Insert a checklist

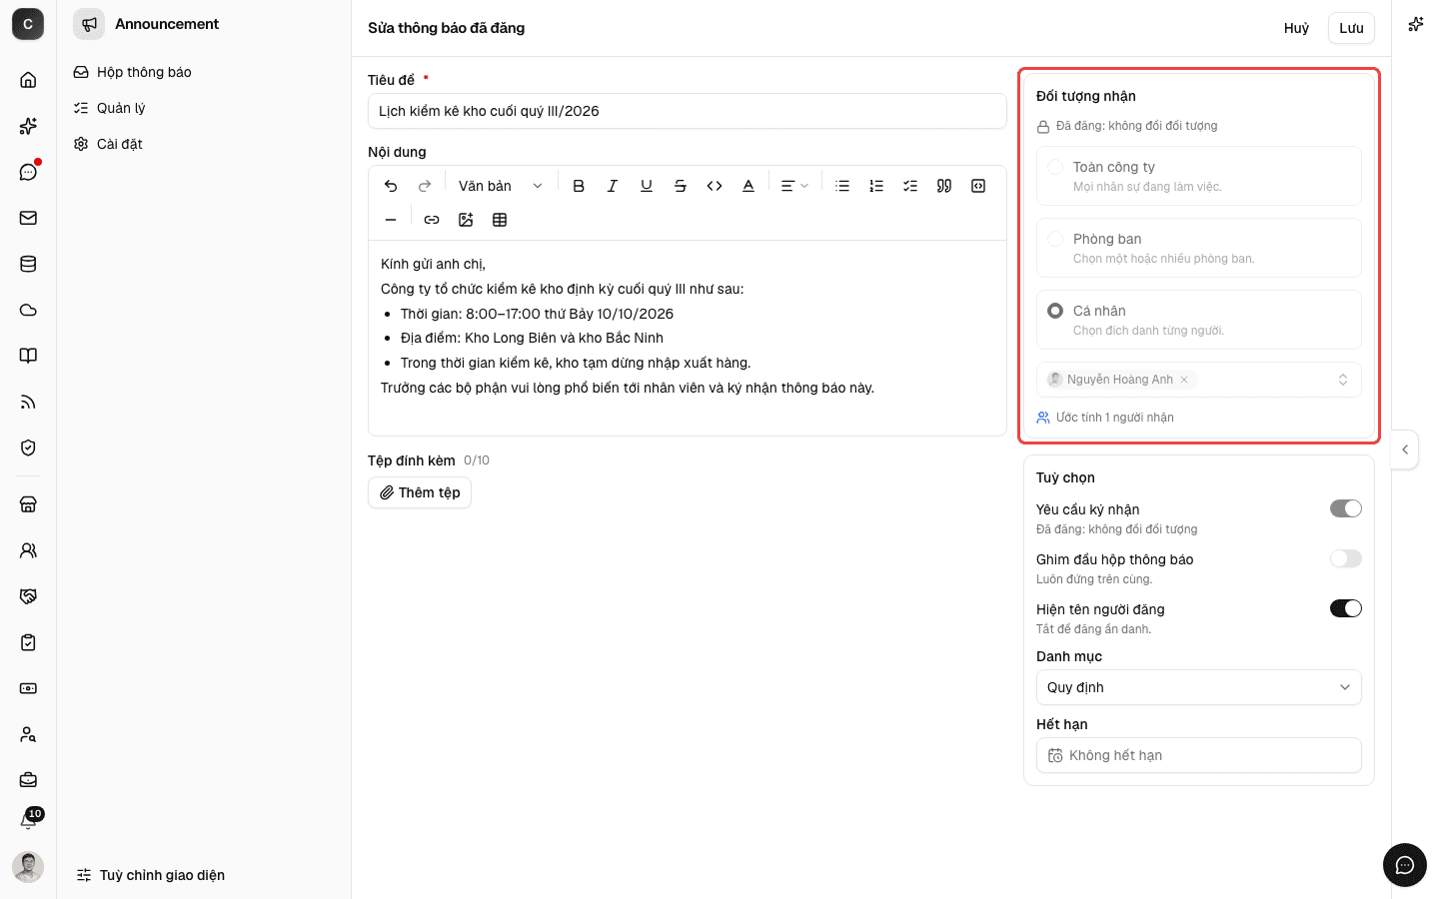pyautogui.click(x=910, y=186)
